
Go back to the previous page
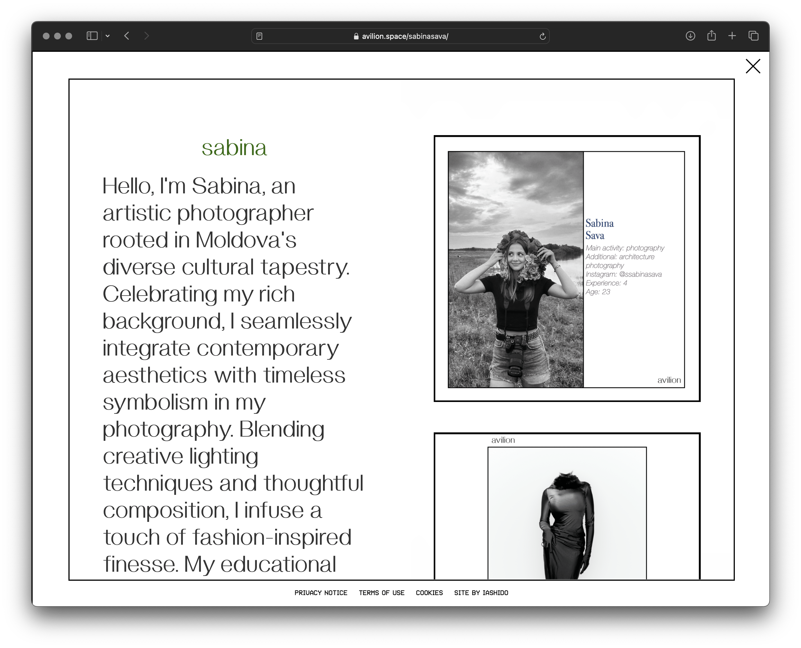[x=127, y=36]
